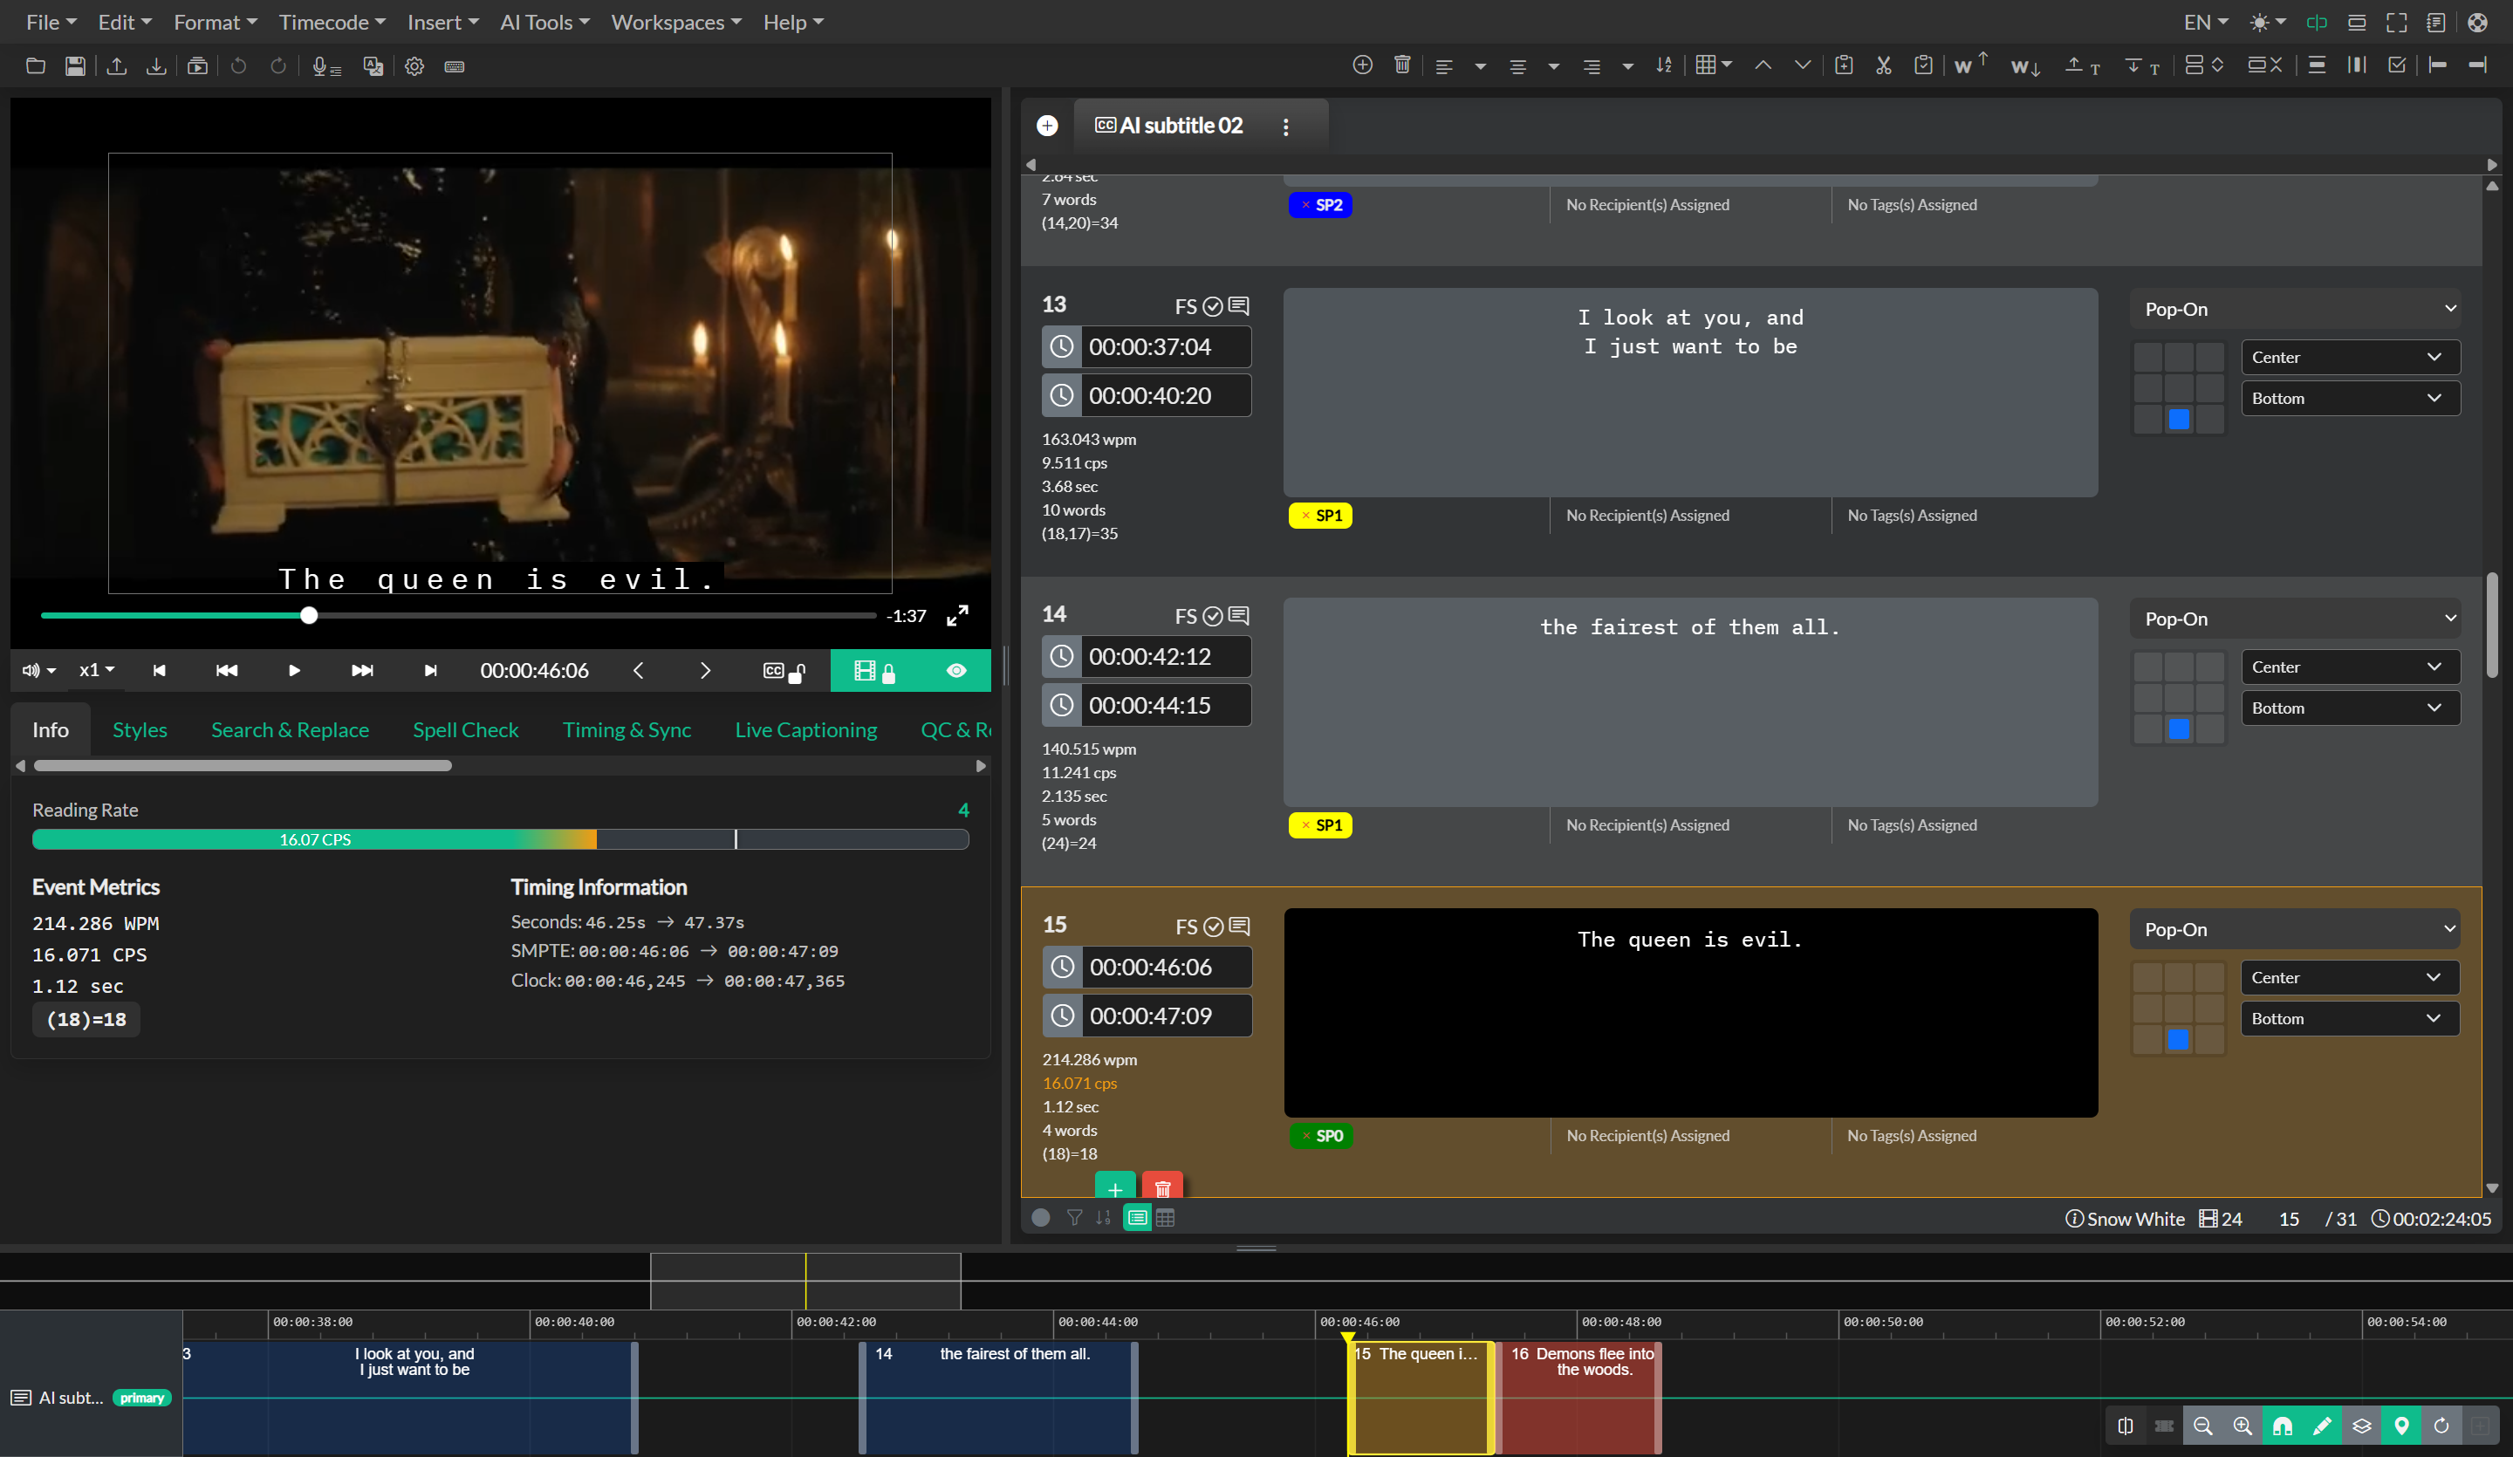Click the SP0 speaker tag on event 15
This screenshot has height=1457, width=2513.
[1320, 1136]
